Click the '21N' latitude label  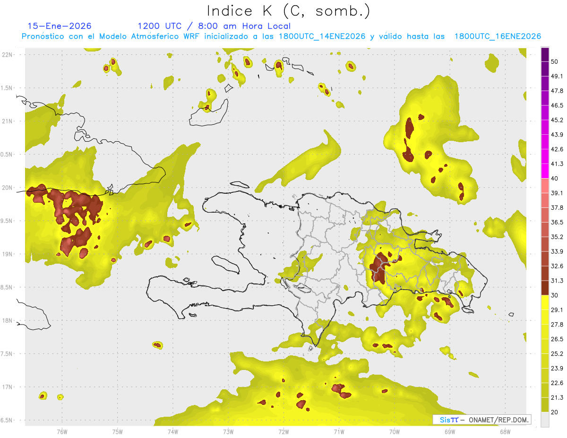(8, 121)
